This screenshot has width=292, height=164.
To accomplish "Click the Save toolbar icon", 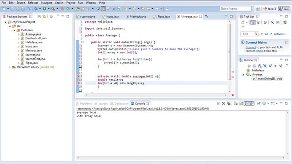I will coord(12,9).
